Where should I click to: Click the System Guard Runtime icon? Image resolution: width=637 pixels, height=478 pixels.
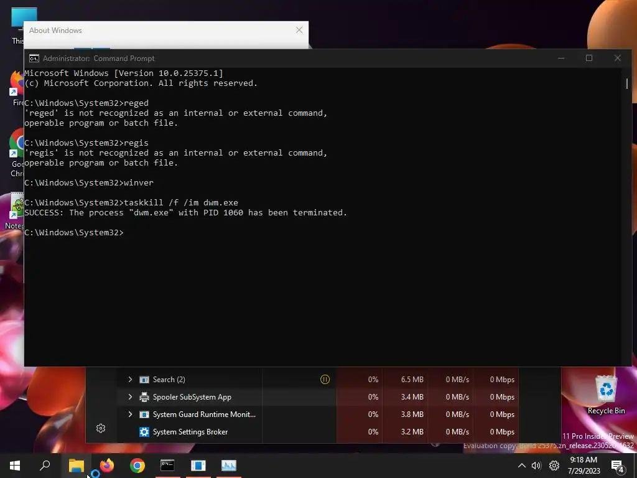[x=144, y=415]
